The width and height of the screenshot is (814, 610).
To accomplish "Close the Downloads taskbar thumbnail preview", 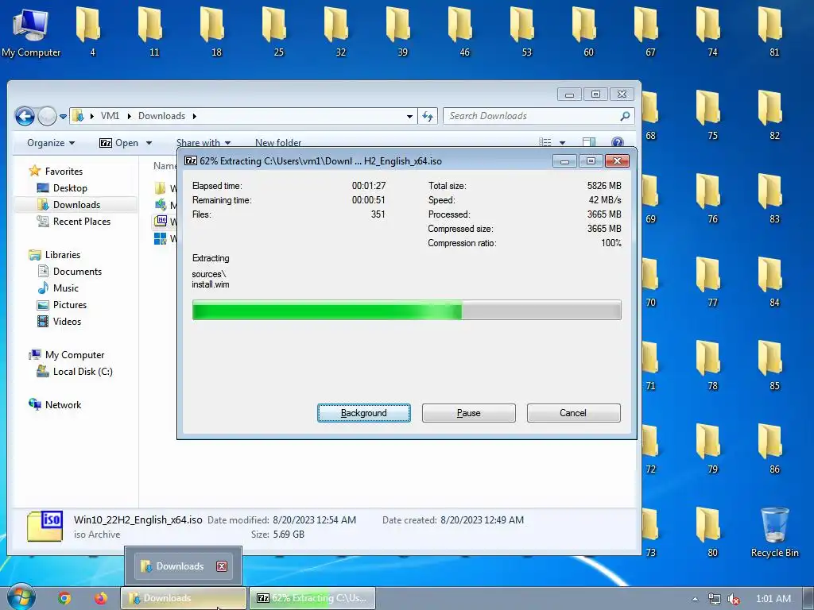I will point(222,566).
